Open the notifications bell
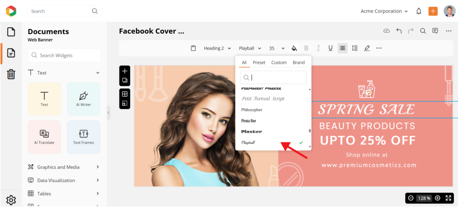This screenshot has height=207, width=458. tap(419, 11)
